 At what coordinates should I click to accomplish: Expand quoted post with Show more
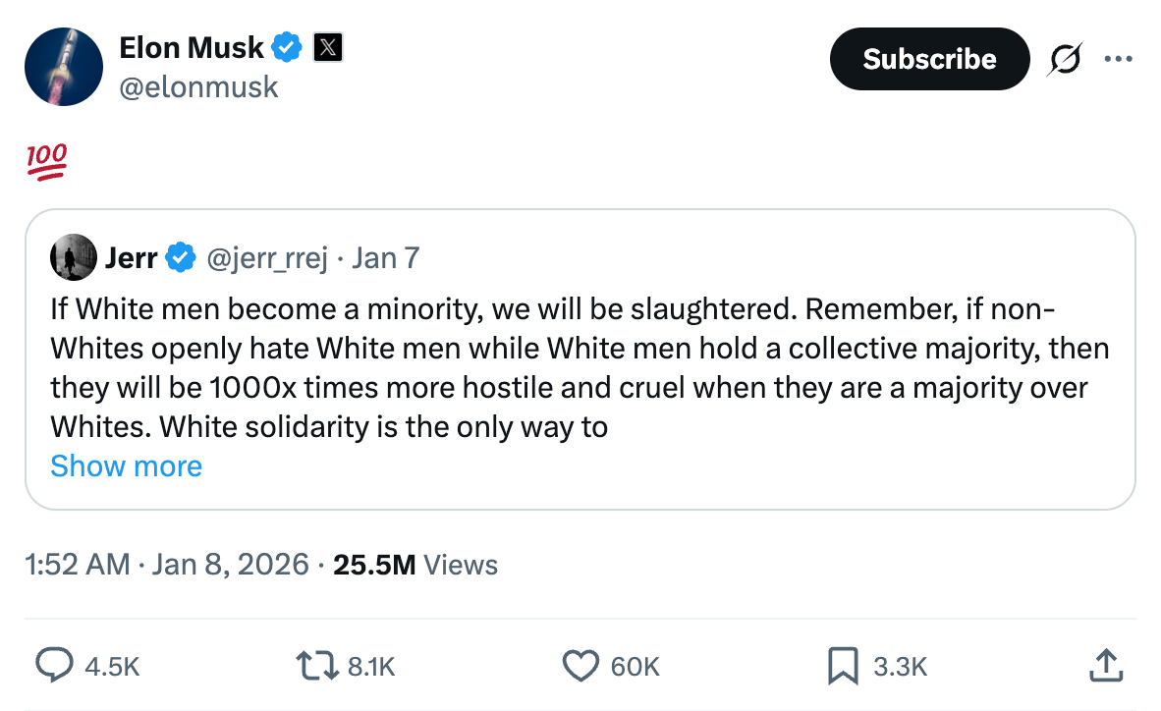[x=126, y=465]
